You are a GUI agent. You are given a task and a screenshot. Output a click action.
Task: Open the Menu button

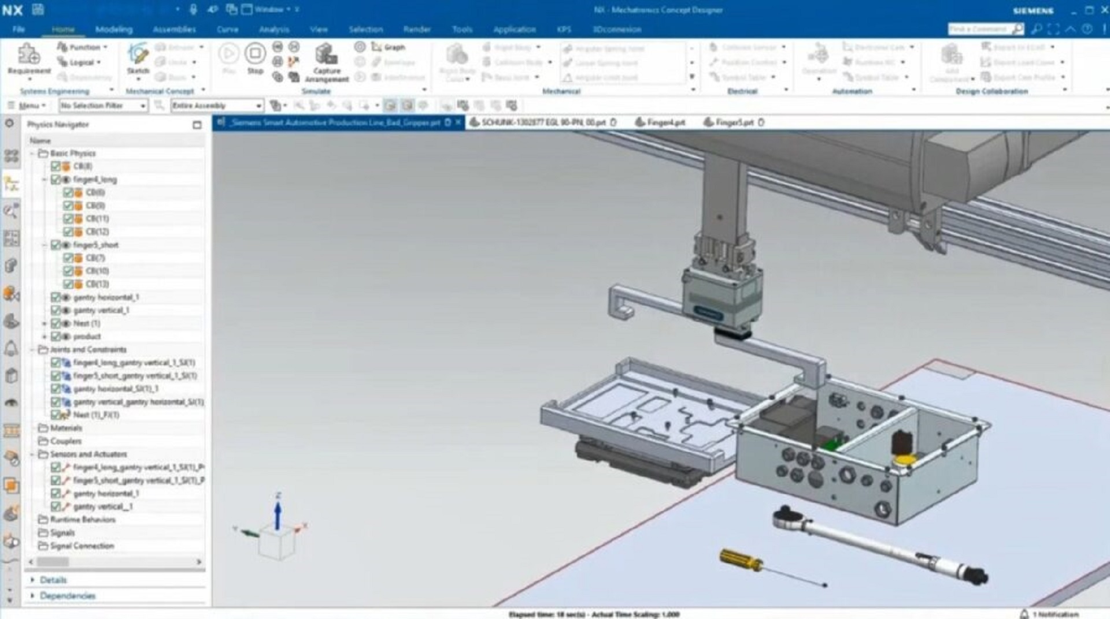click(27, 106)
